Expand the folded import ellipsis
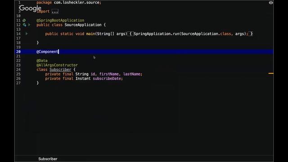288x162 pixels. pyautogui.click(x=55, y=11)
